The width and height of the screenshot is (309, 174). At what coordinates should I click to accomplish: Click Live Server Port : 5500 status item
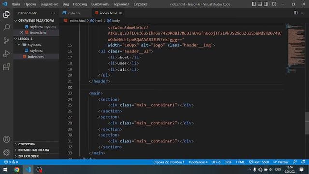coord(259,162)
